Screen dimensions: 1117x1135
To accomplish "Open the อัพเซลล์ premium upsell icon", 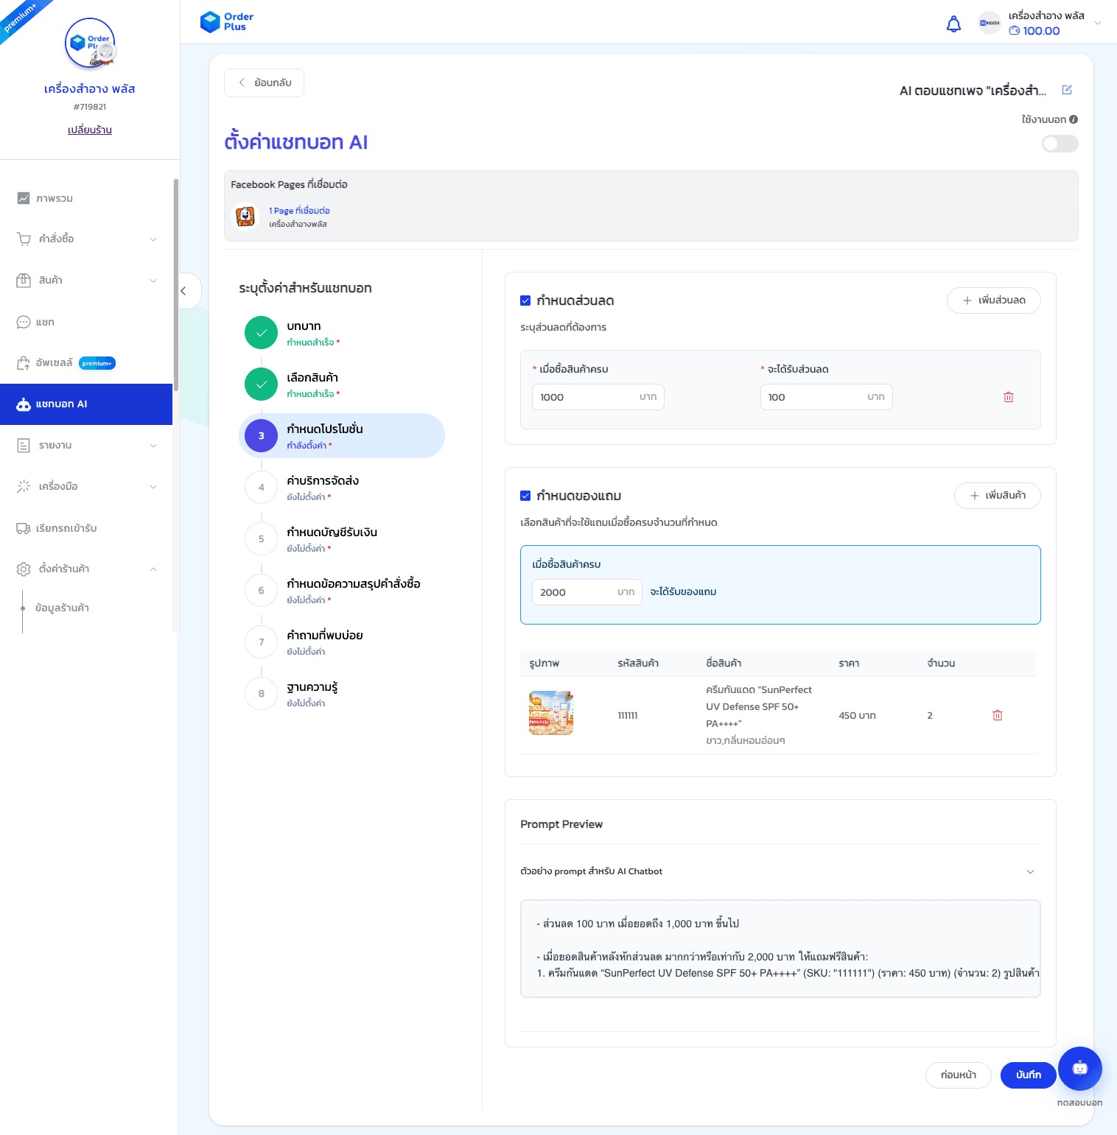I will (x=23, y=362).
